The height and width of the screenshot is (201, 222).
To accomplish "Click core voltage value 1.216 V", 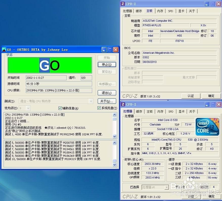I will pyautogui.click(x=185, y=134).
